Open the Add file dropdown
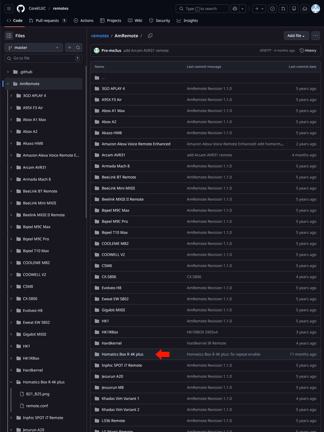The width and height of the screenshot is (324, 432). 296,36
